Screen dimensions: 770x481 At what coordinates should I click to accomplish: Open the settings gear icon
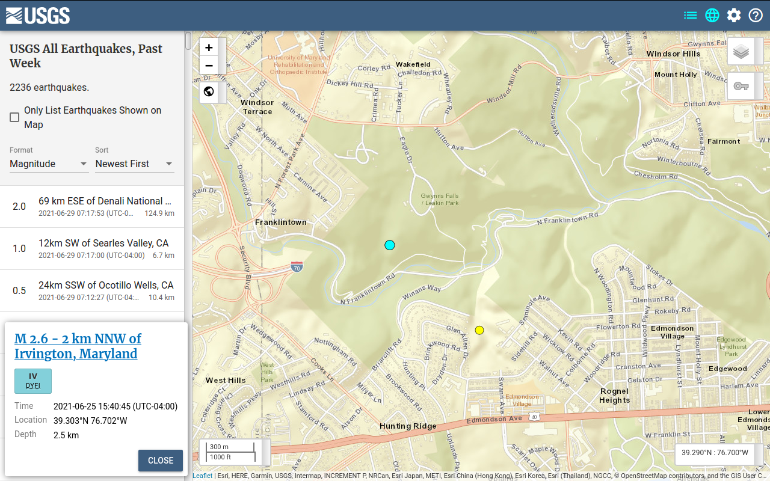click(x=734, y=16)
